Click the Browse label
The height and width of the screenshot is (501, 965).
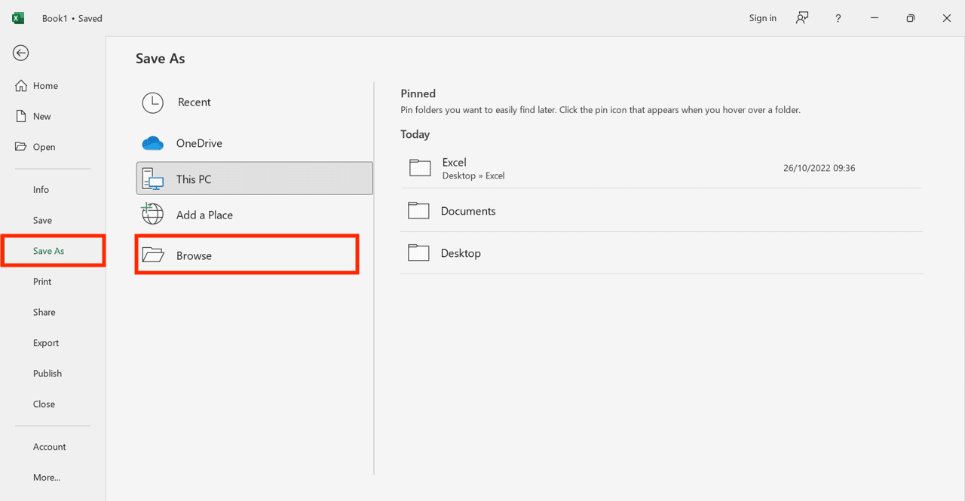194,255
